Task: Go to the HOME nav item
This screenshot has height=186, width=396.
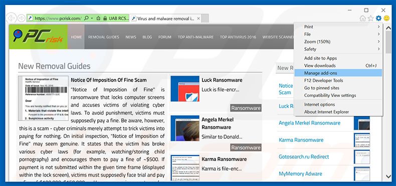Action: [x=76, y=37]
